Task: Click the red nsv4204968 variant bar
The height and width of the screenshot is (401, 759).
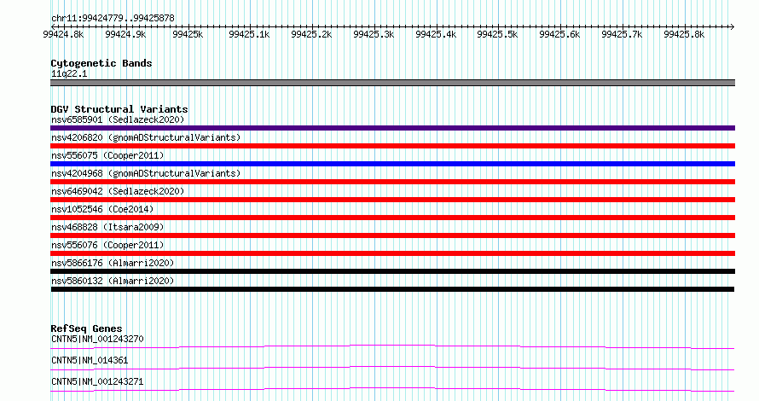Action: [392, 182]
